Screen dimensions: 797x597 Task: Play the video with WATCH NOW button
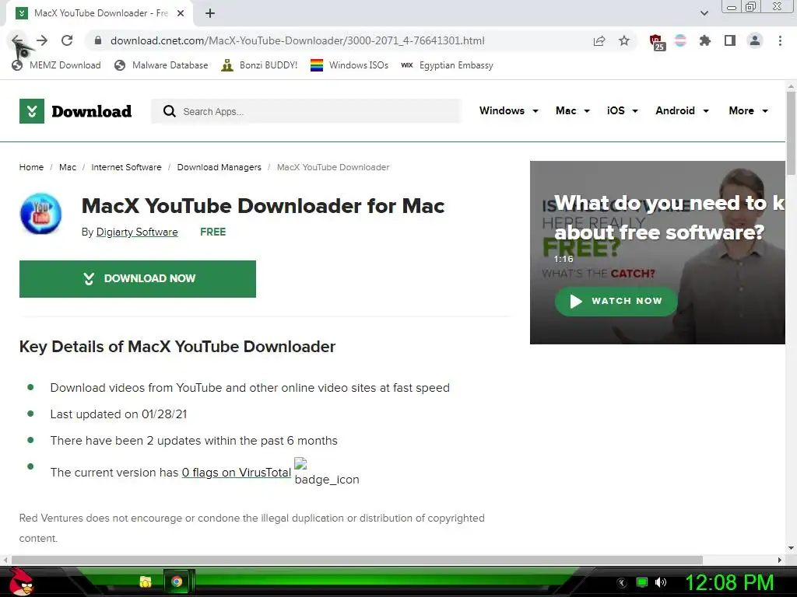616,301
